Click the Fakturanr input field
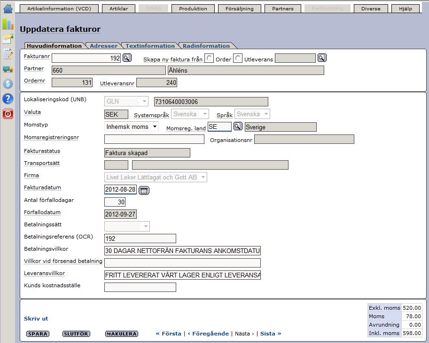This screenshot has height=343, width=429. [86, 58]
